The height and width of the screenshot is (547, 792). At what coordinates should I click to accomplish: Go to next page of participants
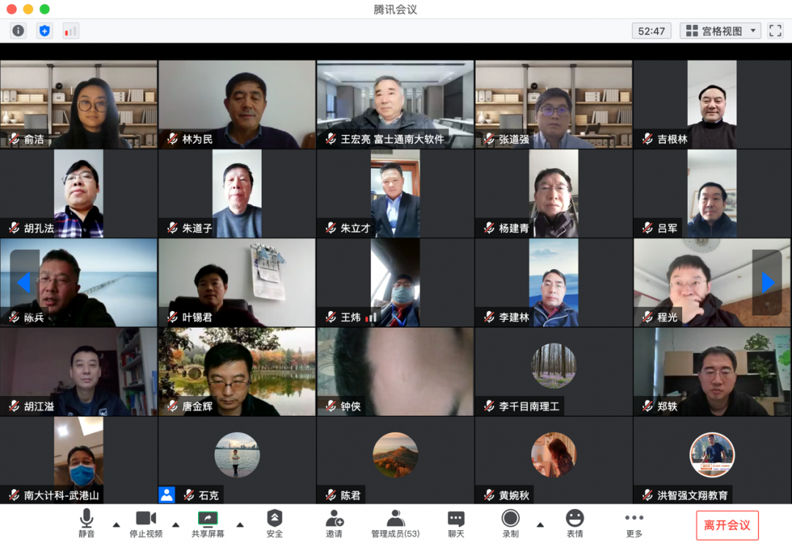tap(767, 282)
